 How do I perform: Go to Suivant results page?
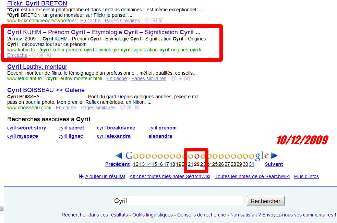274,164
